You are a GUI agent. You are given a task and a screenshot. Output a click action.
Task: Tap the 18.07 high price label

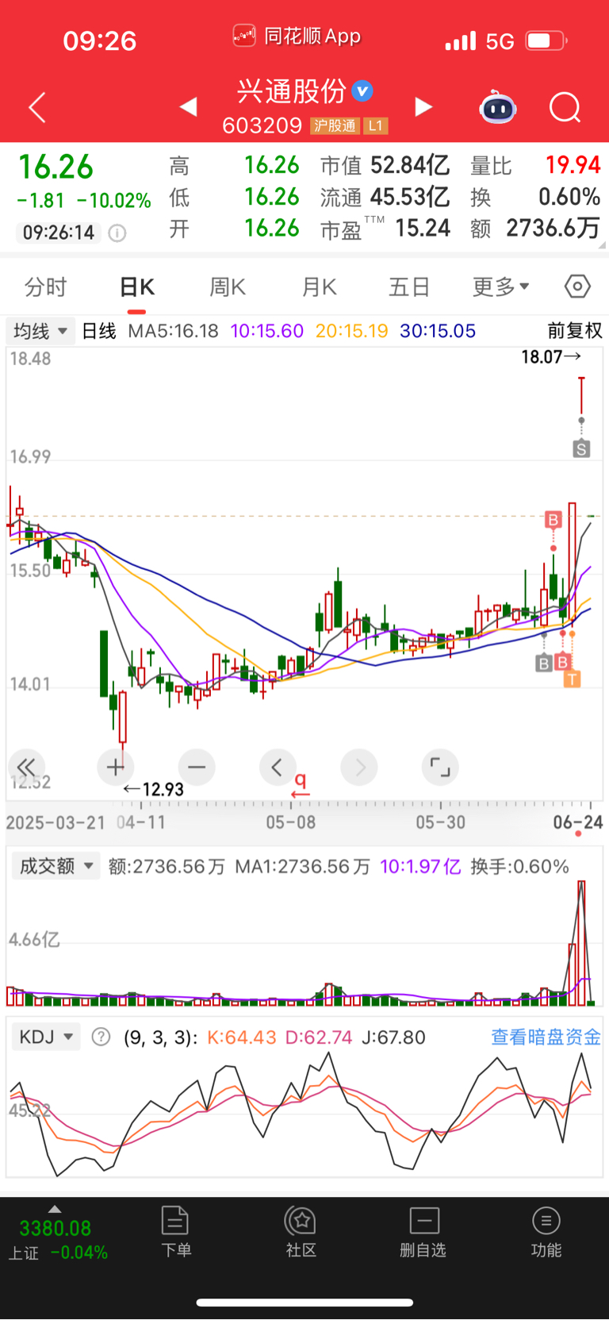click(551, 357)
